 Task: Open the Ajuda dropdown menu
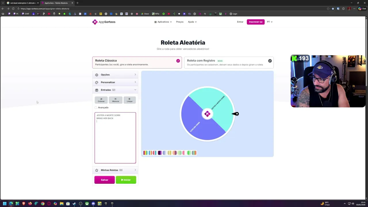pyautogui.click(x=192, y=22)
